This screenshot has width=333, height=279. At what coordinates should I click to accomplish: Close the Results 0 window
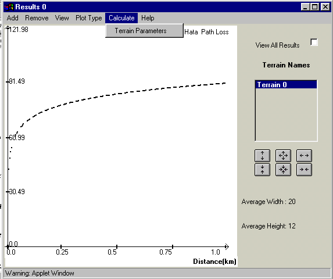tap(325, 7)
